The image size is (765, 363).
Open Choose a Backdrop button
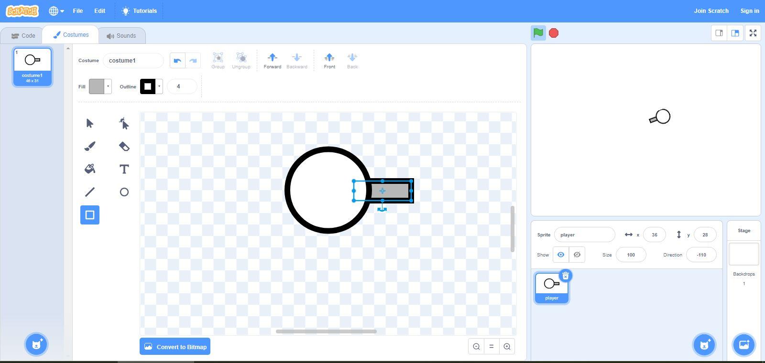pyautogui.click(x=744, y=344)
